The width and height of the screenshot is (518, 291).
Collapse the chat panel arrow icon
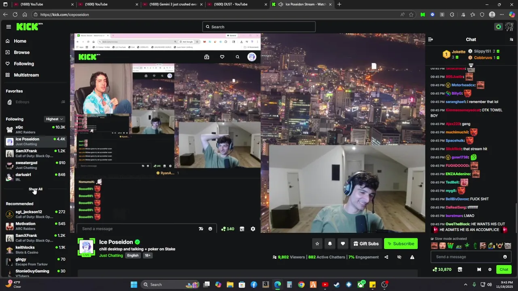tap(431, 40)
